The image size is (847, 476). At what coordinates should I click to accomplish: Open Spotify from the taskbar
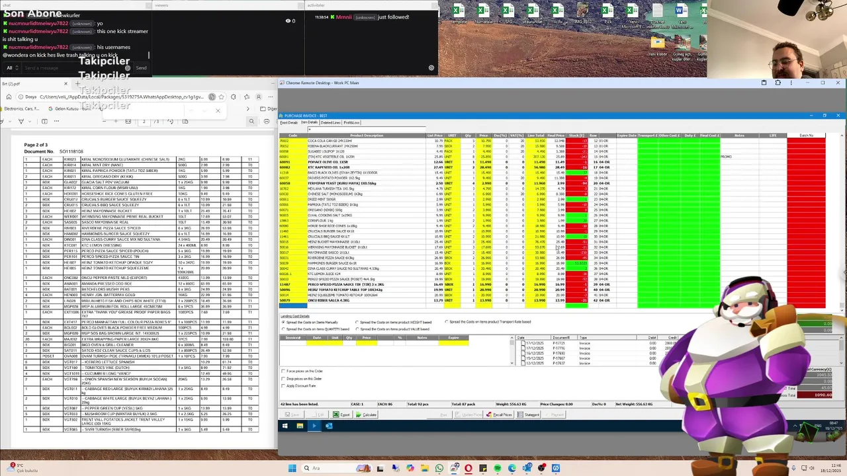498,468
